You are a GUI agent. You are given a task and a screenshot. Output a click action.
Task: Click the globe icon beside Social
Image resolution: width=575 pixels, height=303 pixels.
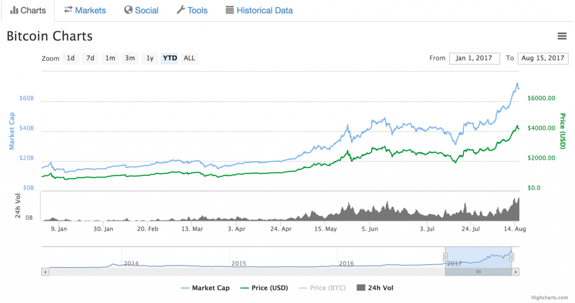pos(128,10)
